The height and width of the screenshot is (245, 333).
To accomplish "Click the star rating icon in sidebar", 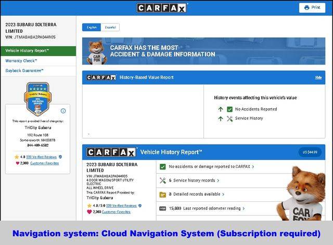I will point(17,157).
